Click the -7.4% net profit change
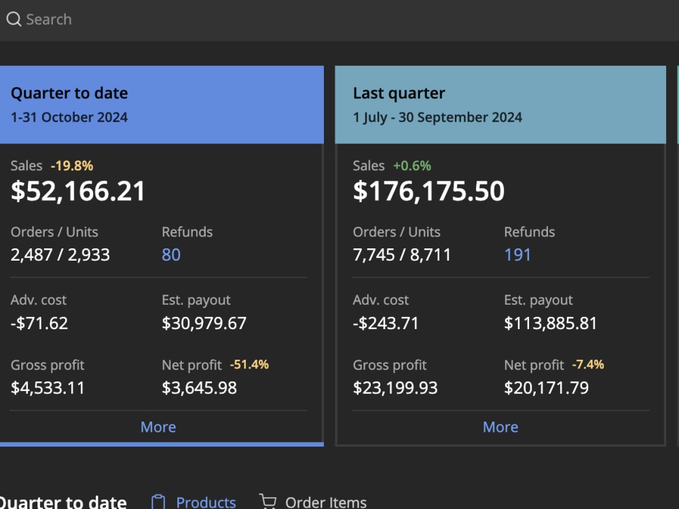The width and height of the screenshot is (679, 509). click(x=587, y=364)
